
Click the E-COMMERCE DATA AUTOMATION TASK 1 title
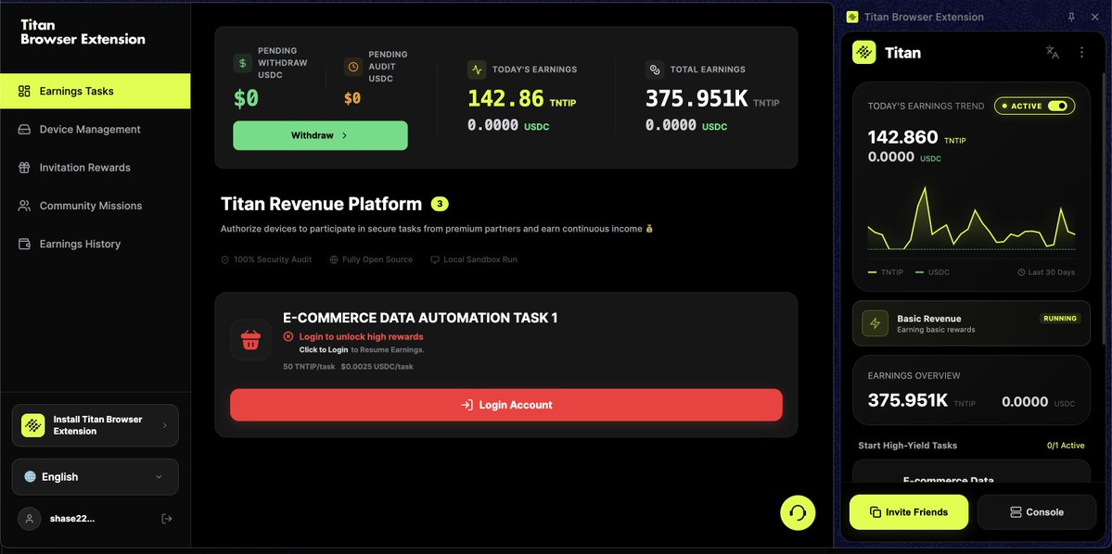(x=420, y=318)
